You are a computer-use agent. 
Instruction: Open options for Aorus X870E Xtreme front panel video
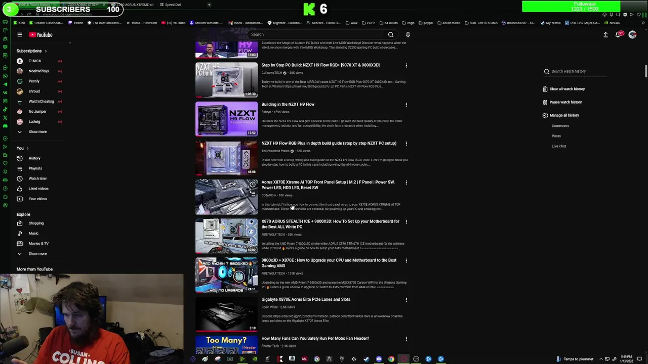point(406,183)
